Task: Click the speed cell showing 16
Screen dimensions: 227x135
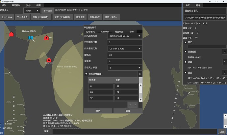Action: click(x=127, y=98)
